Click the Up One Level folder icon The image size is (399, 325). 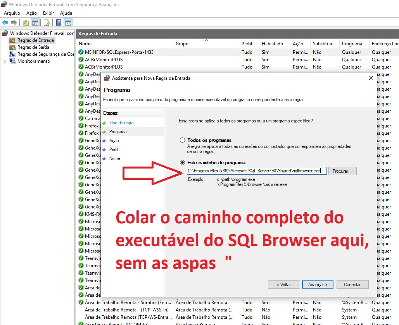point(26,22)
